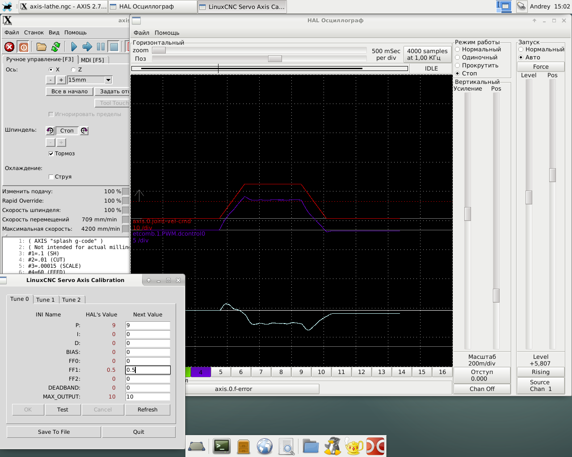The image size is (572, 457).
Task: Click the blue step-forward arrow icon
Action: (x=87, y=47)
